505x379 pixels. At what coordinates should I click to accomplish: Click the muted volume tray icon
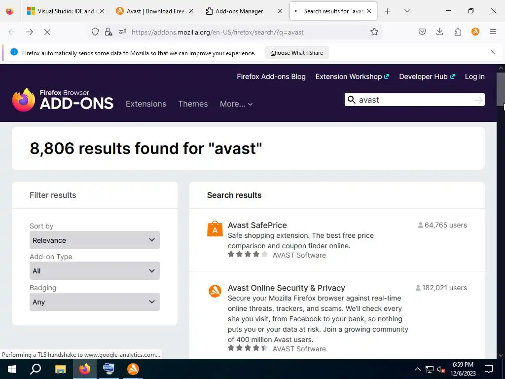[x=441, y=369]
